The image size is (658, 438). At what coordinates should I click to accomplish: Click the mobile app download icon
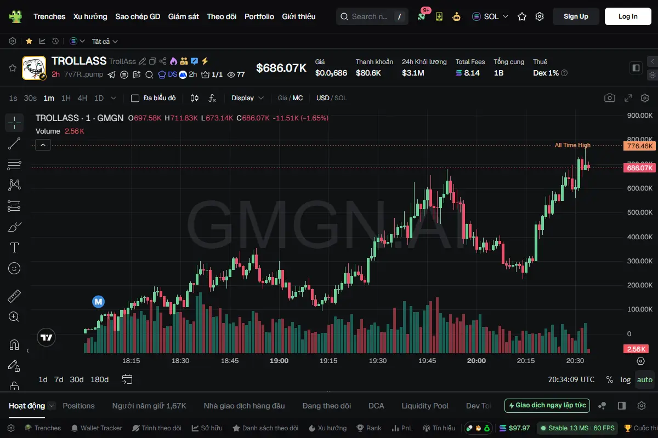[439, 16]
